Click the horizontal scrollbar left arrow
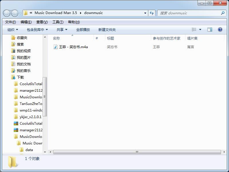 click(50, 152)
